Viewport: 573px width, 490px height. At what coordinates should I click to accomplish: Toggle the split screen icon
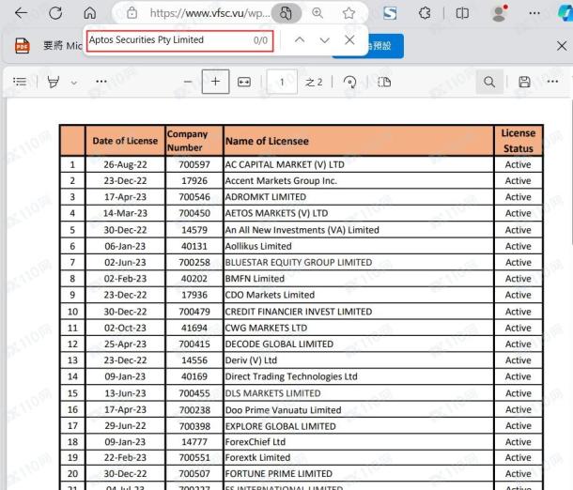click(462, 13)
